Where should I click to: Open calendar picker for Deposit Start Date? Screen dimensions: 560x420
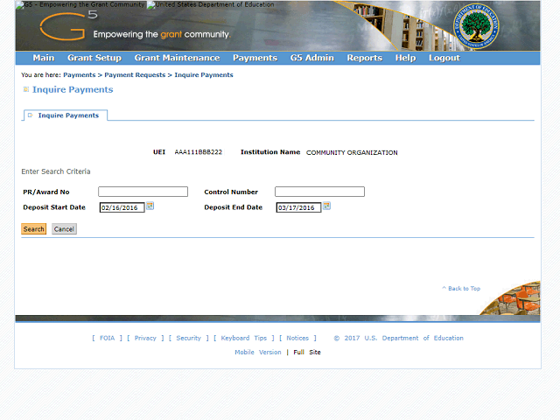pos(150,206)
